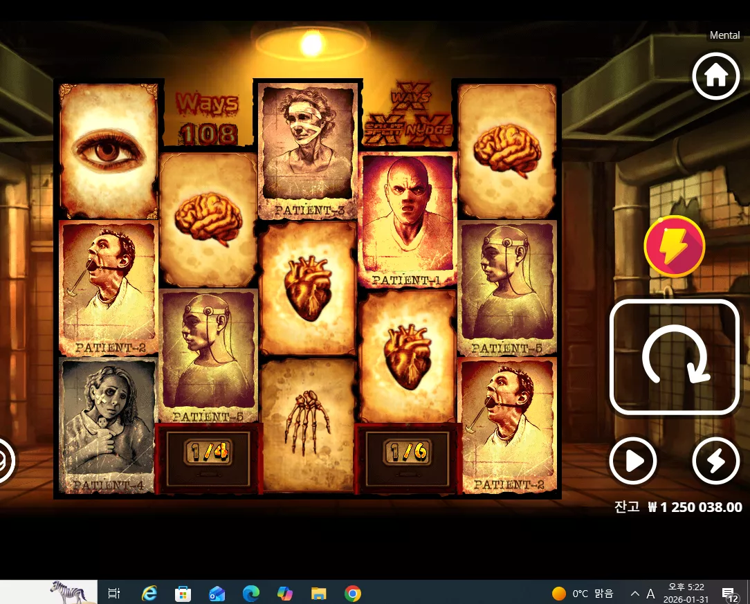Click the brain symbol on the second reel
750x604 pixels.
click(x=208, y=220)
